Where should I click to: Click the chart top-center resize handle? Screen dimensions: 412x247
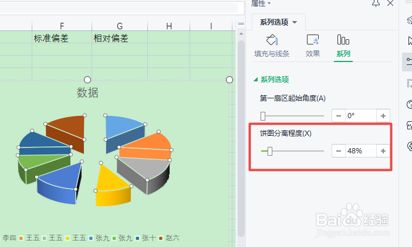coord(87,80)
